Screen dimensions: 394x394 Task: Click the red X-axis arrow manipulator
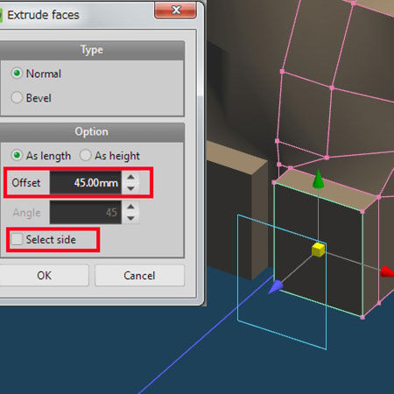click(388, 271)
